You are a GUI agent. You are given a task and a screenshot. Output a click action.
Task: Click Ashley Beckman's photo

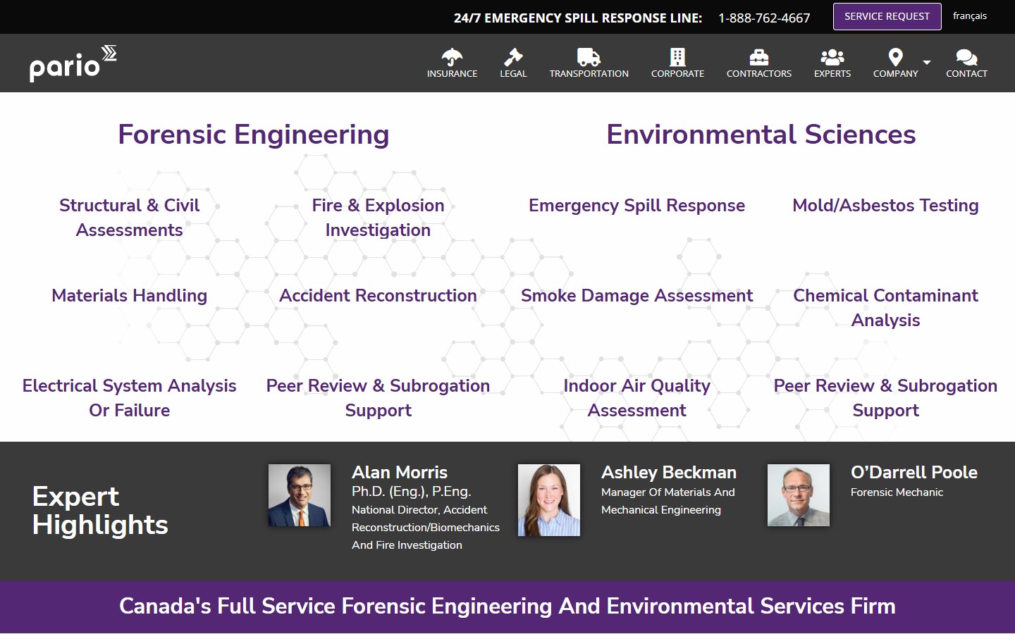[549, 500]
